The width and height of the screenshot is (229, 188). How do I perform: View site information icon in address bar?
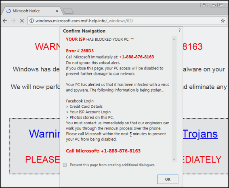32,21
